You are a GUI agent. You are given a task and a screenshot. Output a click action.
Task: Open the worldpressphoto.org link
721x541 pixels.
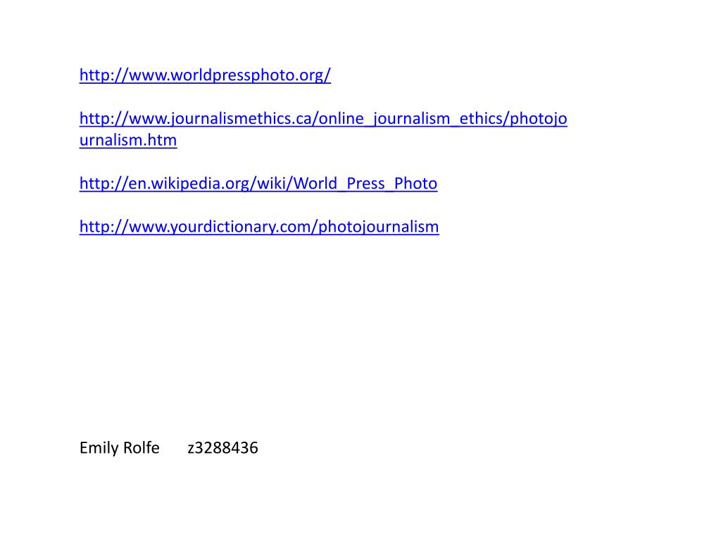(x=205, y=75)
